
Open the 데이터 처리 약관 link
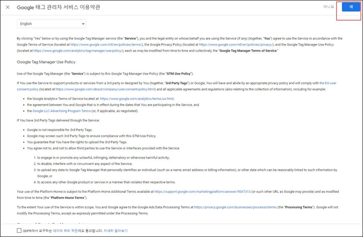point(65,231)
